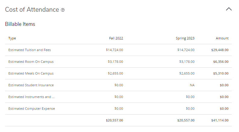Select the Estimated Room On Campus row

coord(31,62)
